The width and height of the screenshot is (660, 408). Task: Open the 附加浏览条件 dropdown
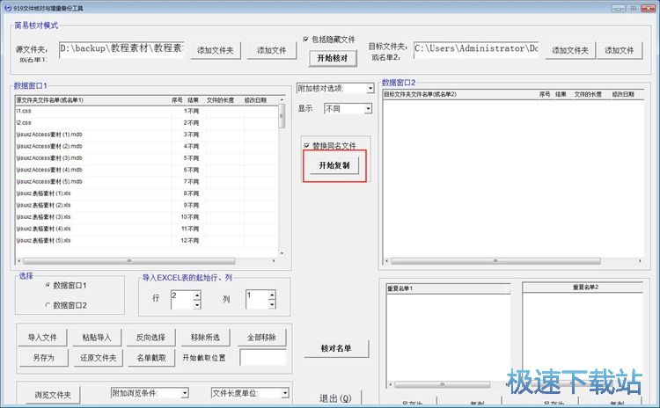coord(185,393)
